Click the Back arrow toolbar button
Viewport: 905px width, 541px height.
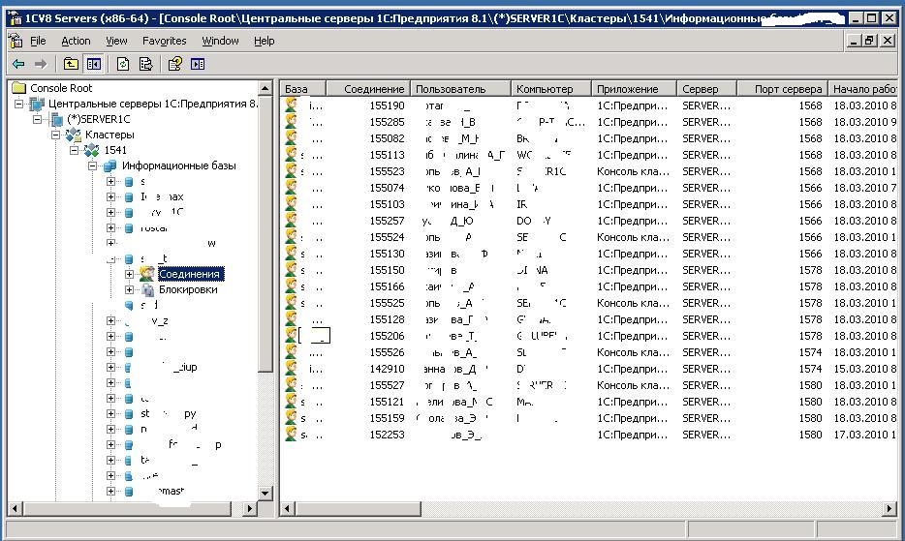pos(18,64)
